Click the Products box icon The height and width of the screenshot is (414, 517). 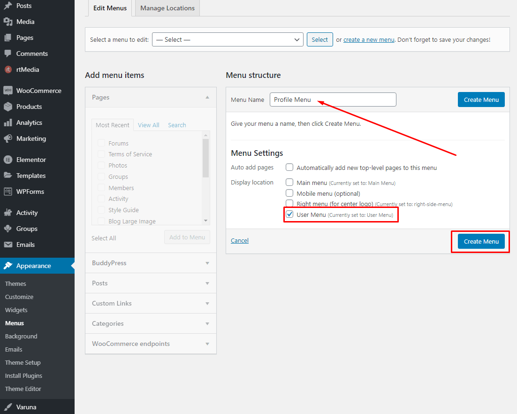8,107
